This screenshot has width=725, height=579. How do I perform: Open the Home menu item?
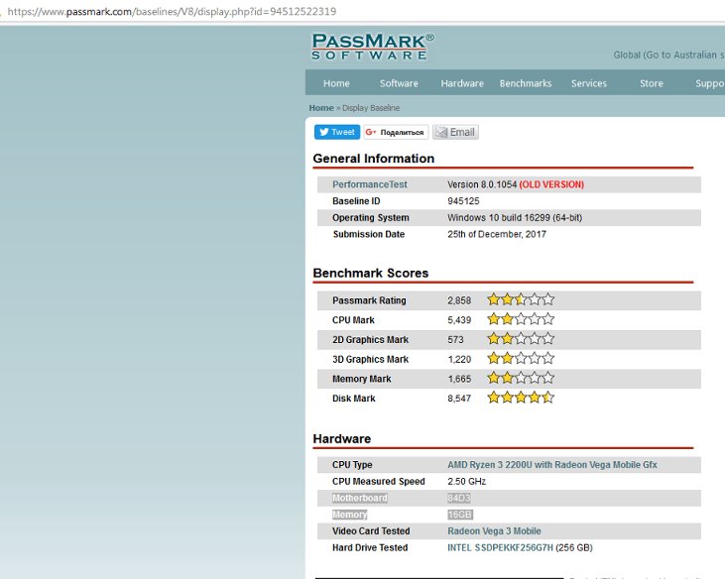point(336,83)
